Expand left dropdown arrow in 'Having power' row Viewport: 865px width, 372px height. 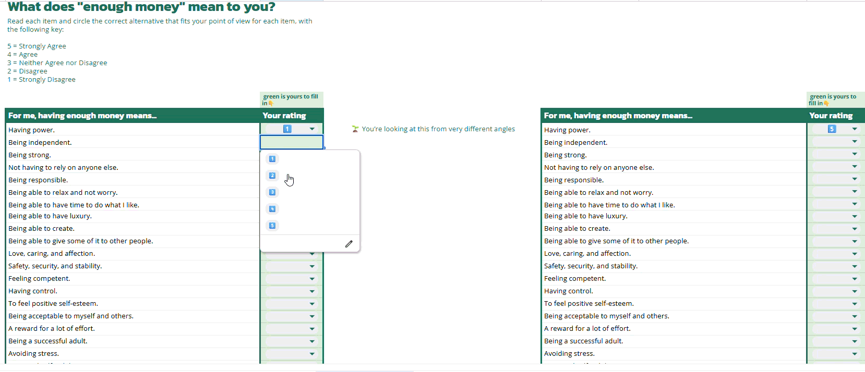312,129
